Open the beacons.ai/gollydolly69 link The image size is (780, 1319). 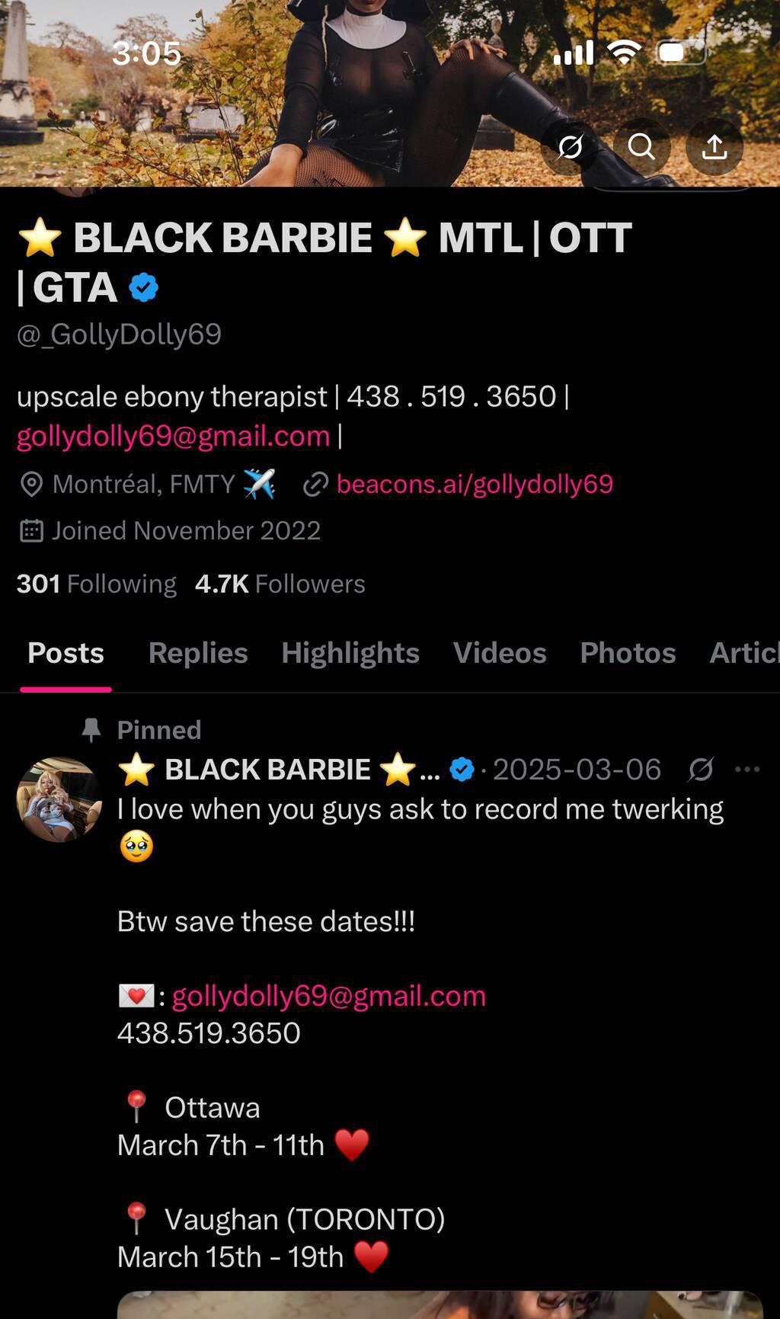point(475,484)
